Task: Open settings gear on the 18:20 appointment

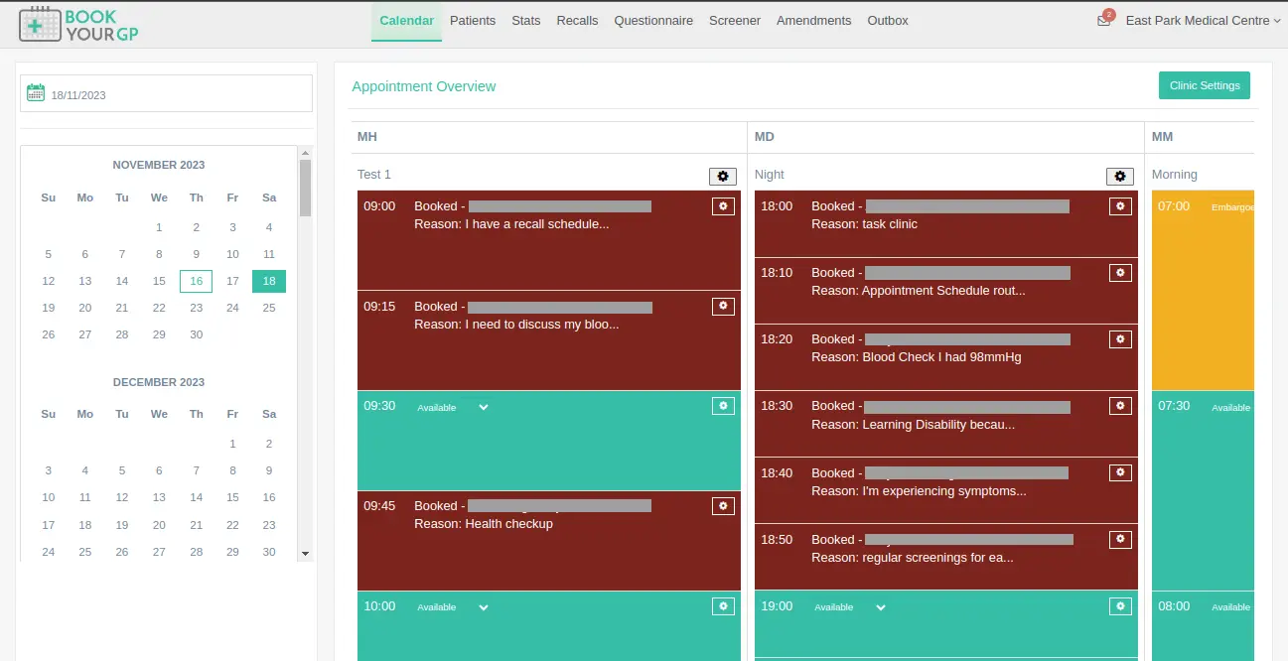Action: point(1120,339)
